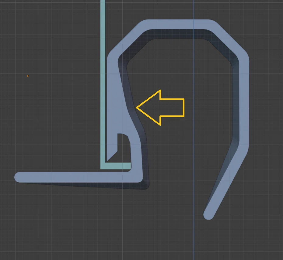The image size is (283, 260).
Task: Click the dark shadow beneath the horizontal arm
Action: pos(90,185)
